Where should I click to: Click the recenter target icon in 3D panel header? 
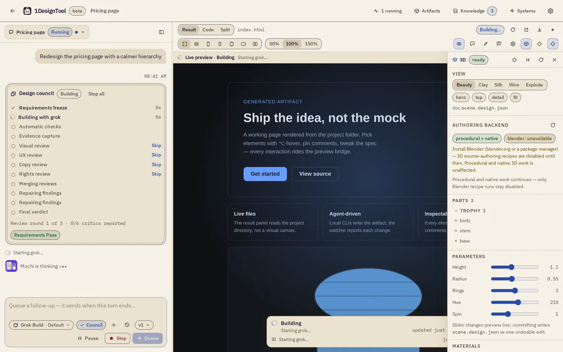tap(514, 60)
